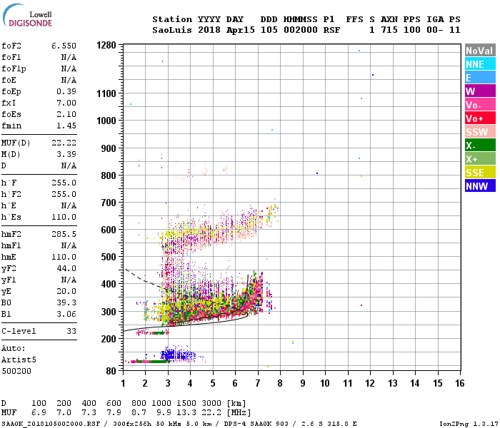Click the 715 AXN header value
The width and height of the screenshot is (500, 428).
pos(389,30)
